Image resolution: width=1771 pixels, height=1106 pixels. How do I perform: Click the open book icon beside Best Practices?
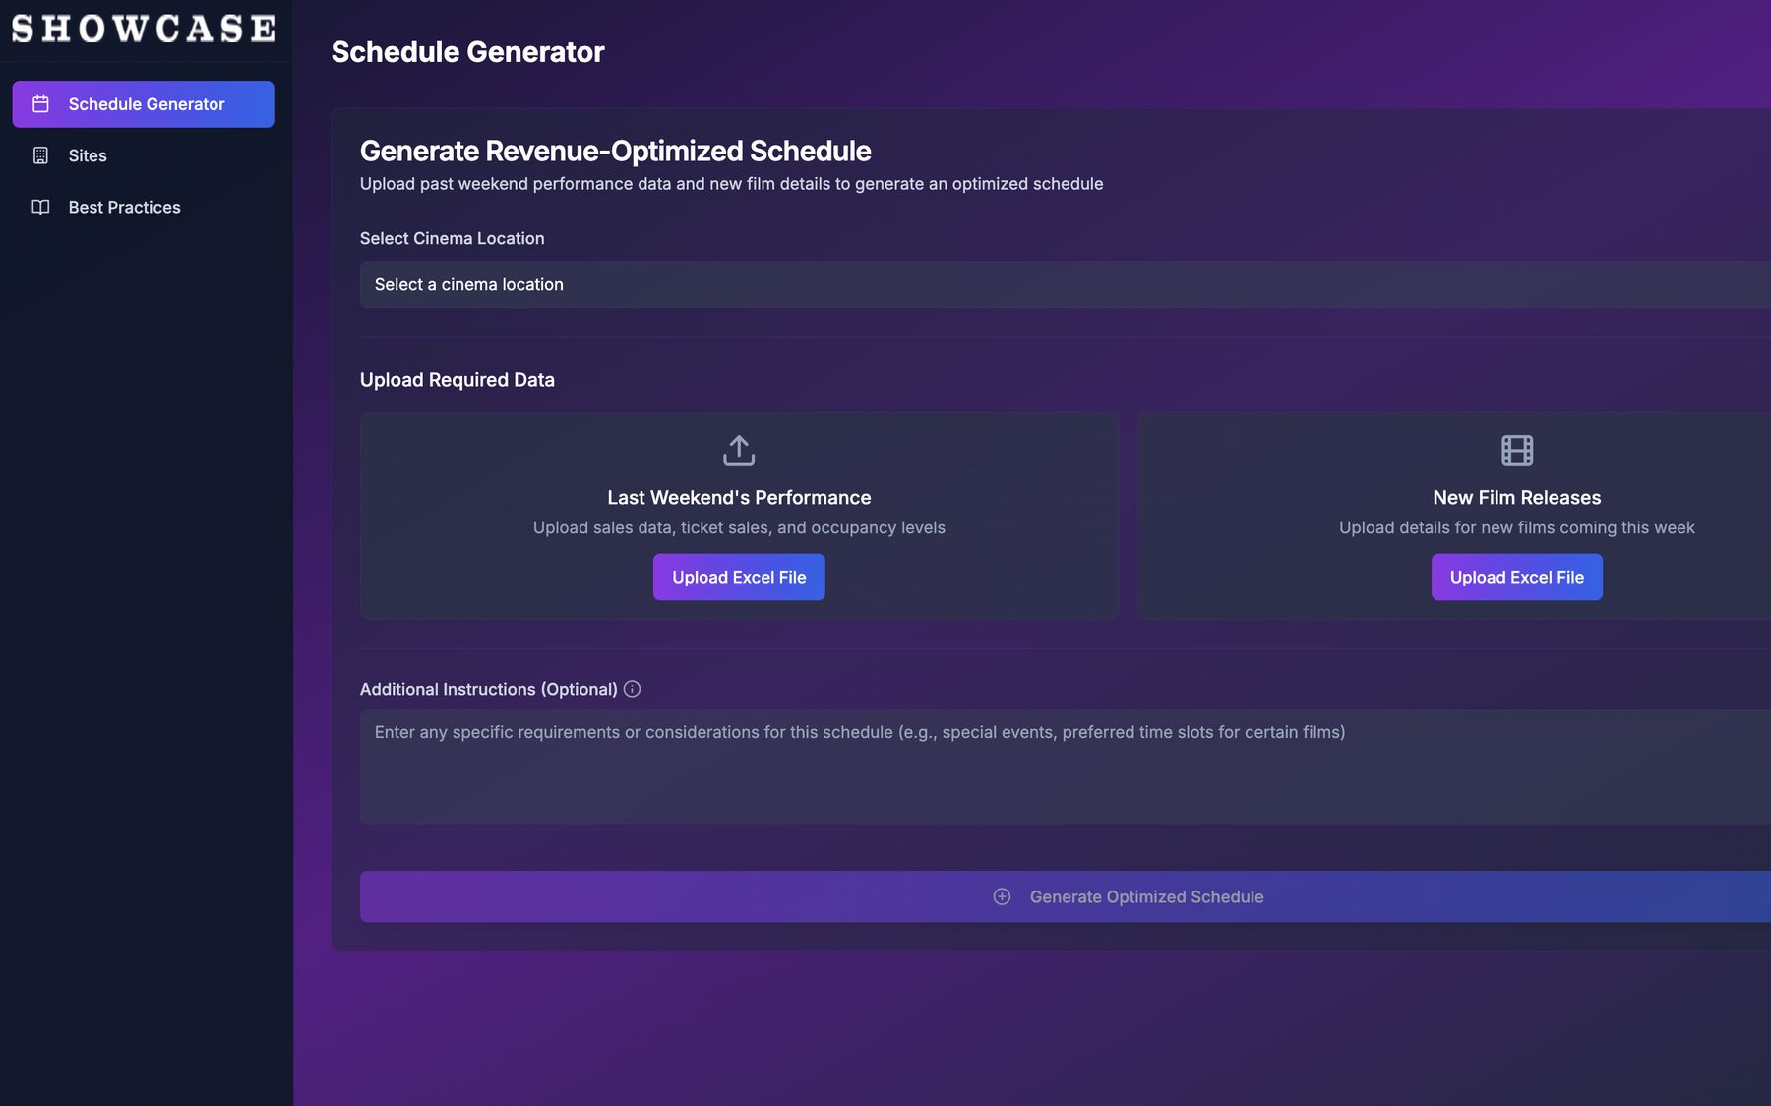40,207
